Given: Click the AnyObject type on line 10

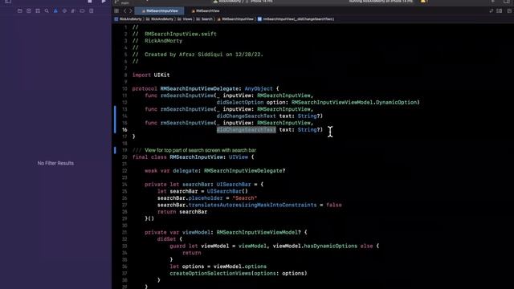Looking at the screenshot, I should pos(259,88).
